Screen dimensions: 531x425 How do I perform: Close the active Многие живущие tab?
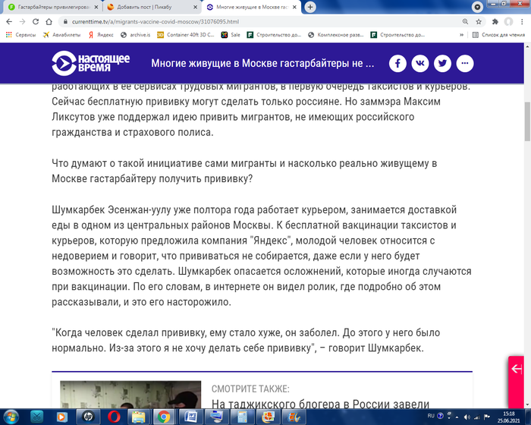pos(294,7)
